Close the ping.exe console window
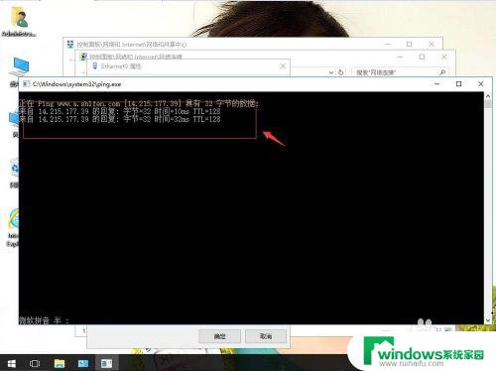Viewport: 496px width, 371px height. 481,84
